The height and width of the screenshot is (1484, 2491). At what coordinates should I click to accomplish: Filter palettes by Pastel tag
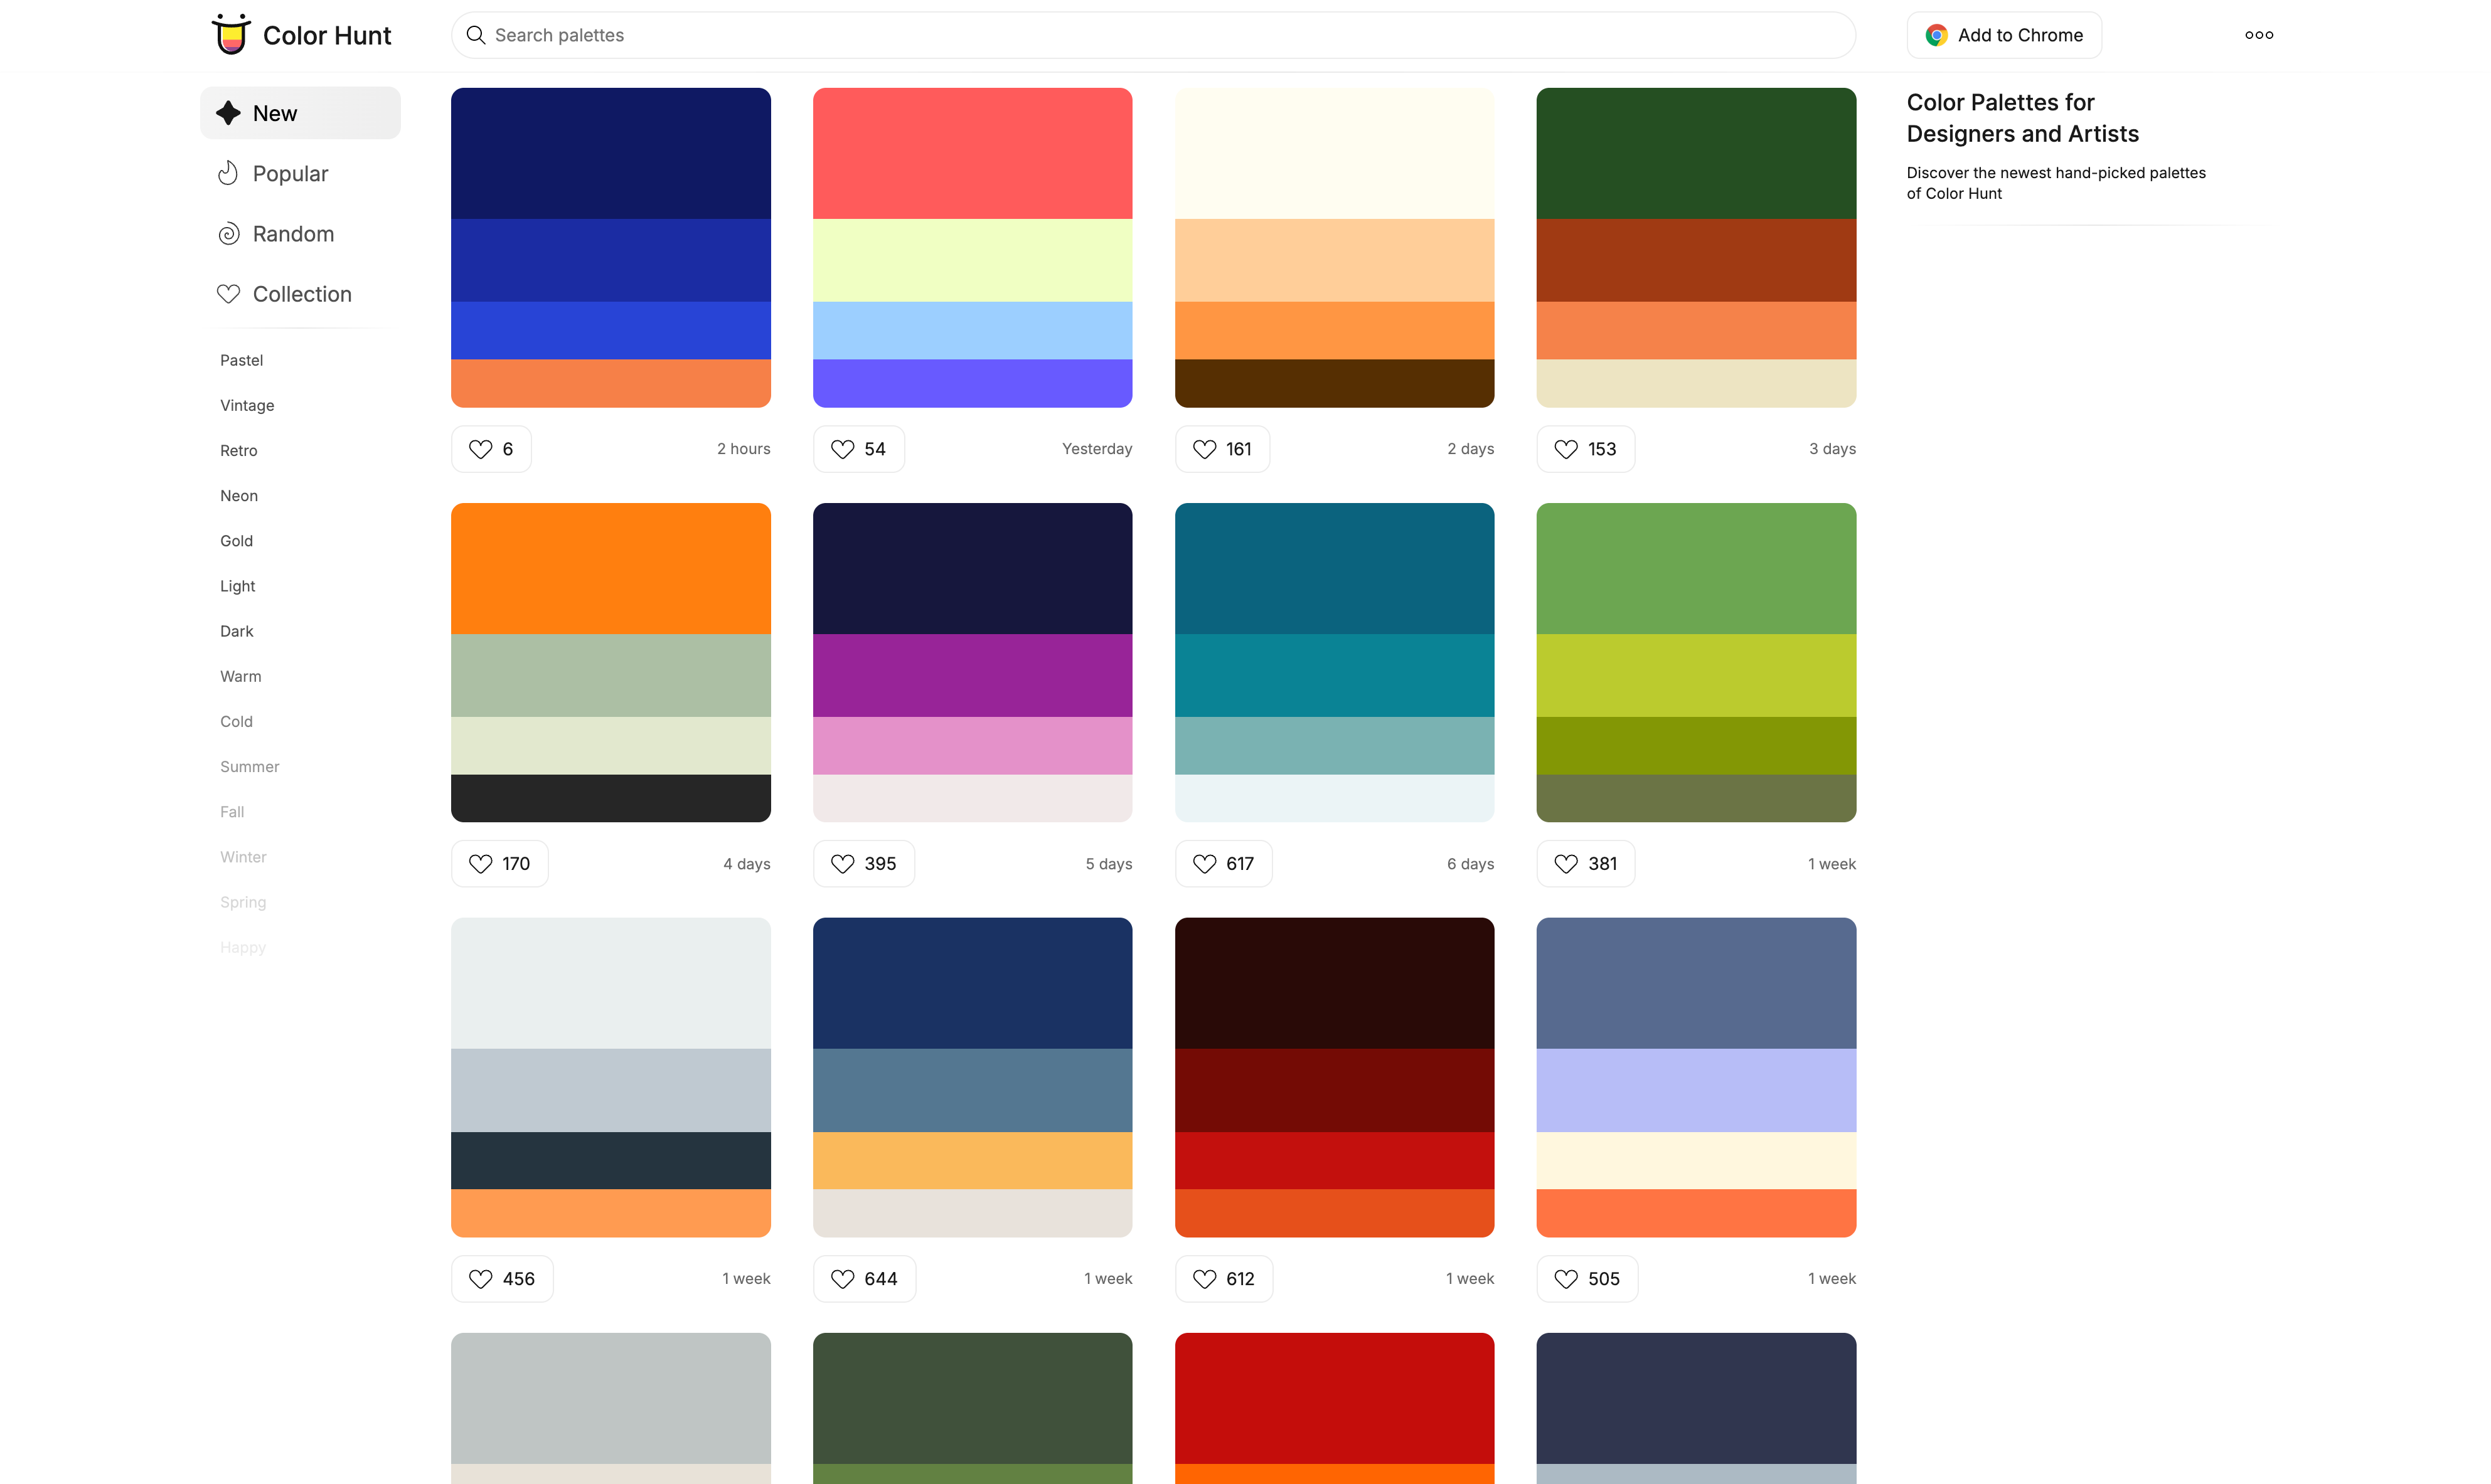tap(241, 360)
